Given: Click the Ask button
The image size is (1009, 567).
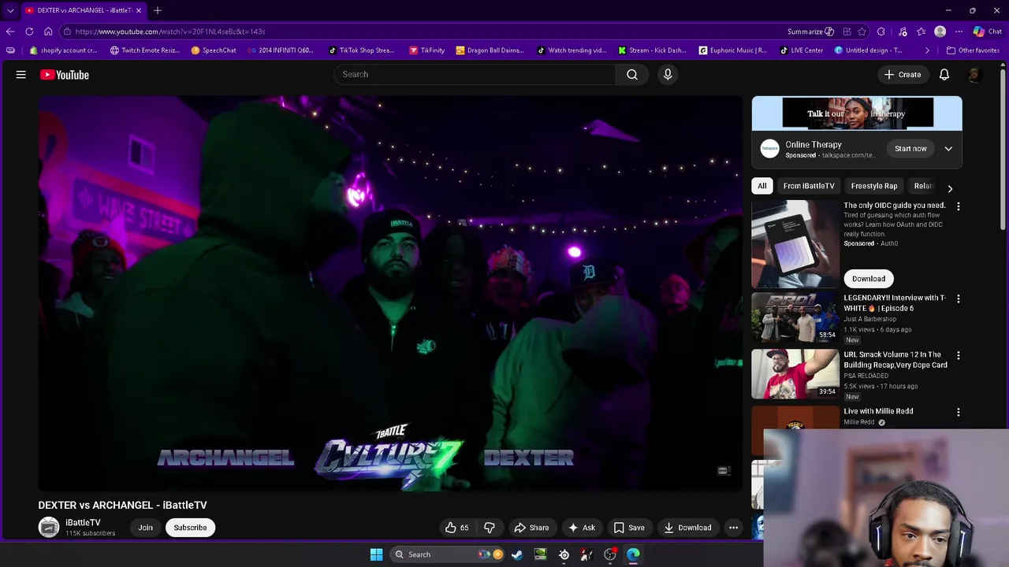Looking at the screenshot, I should click(x=581, y=528).
